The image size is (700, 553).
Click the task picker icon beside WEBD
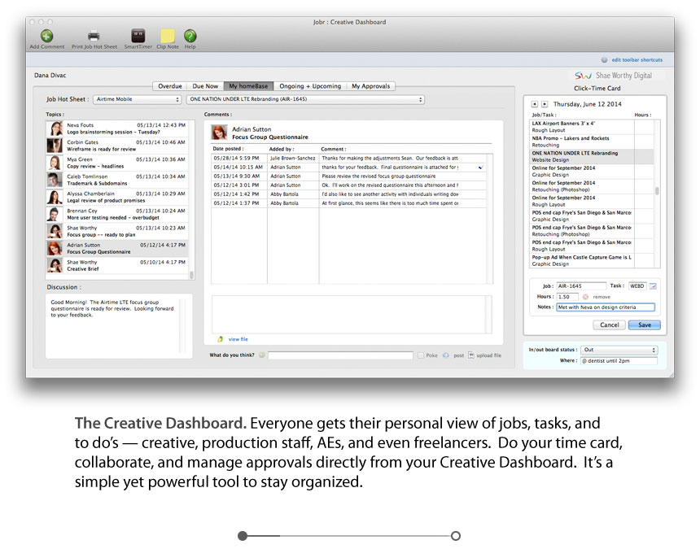coord(653,286)
